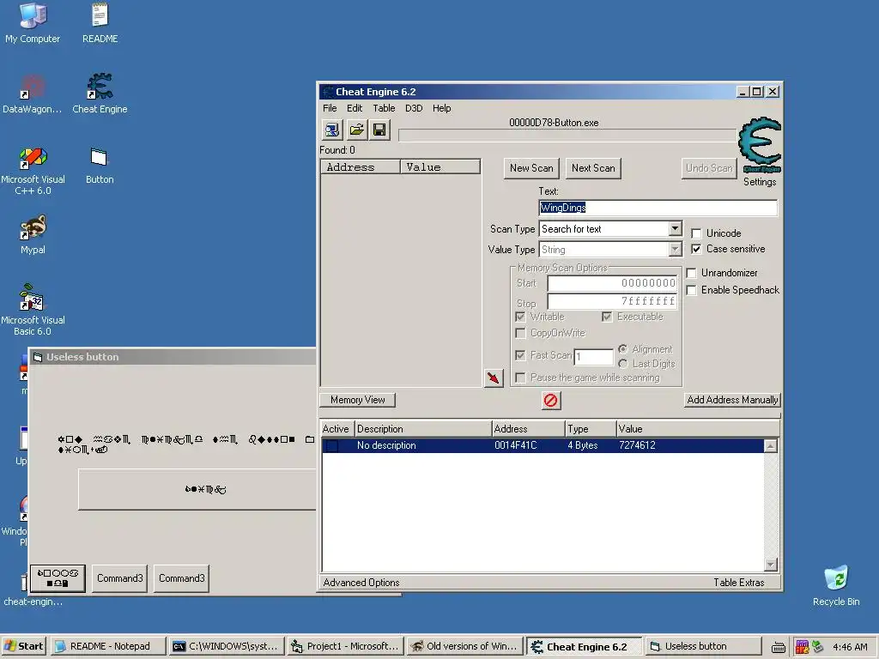Click value 7274612 in address table
879x659 pixels.
tap(637, 445)
